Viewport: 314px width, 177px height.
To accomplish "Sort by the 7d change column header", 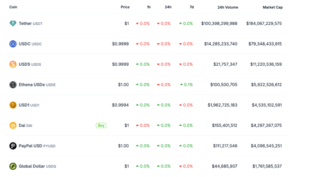I will pos(191,7).
